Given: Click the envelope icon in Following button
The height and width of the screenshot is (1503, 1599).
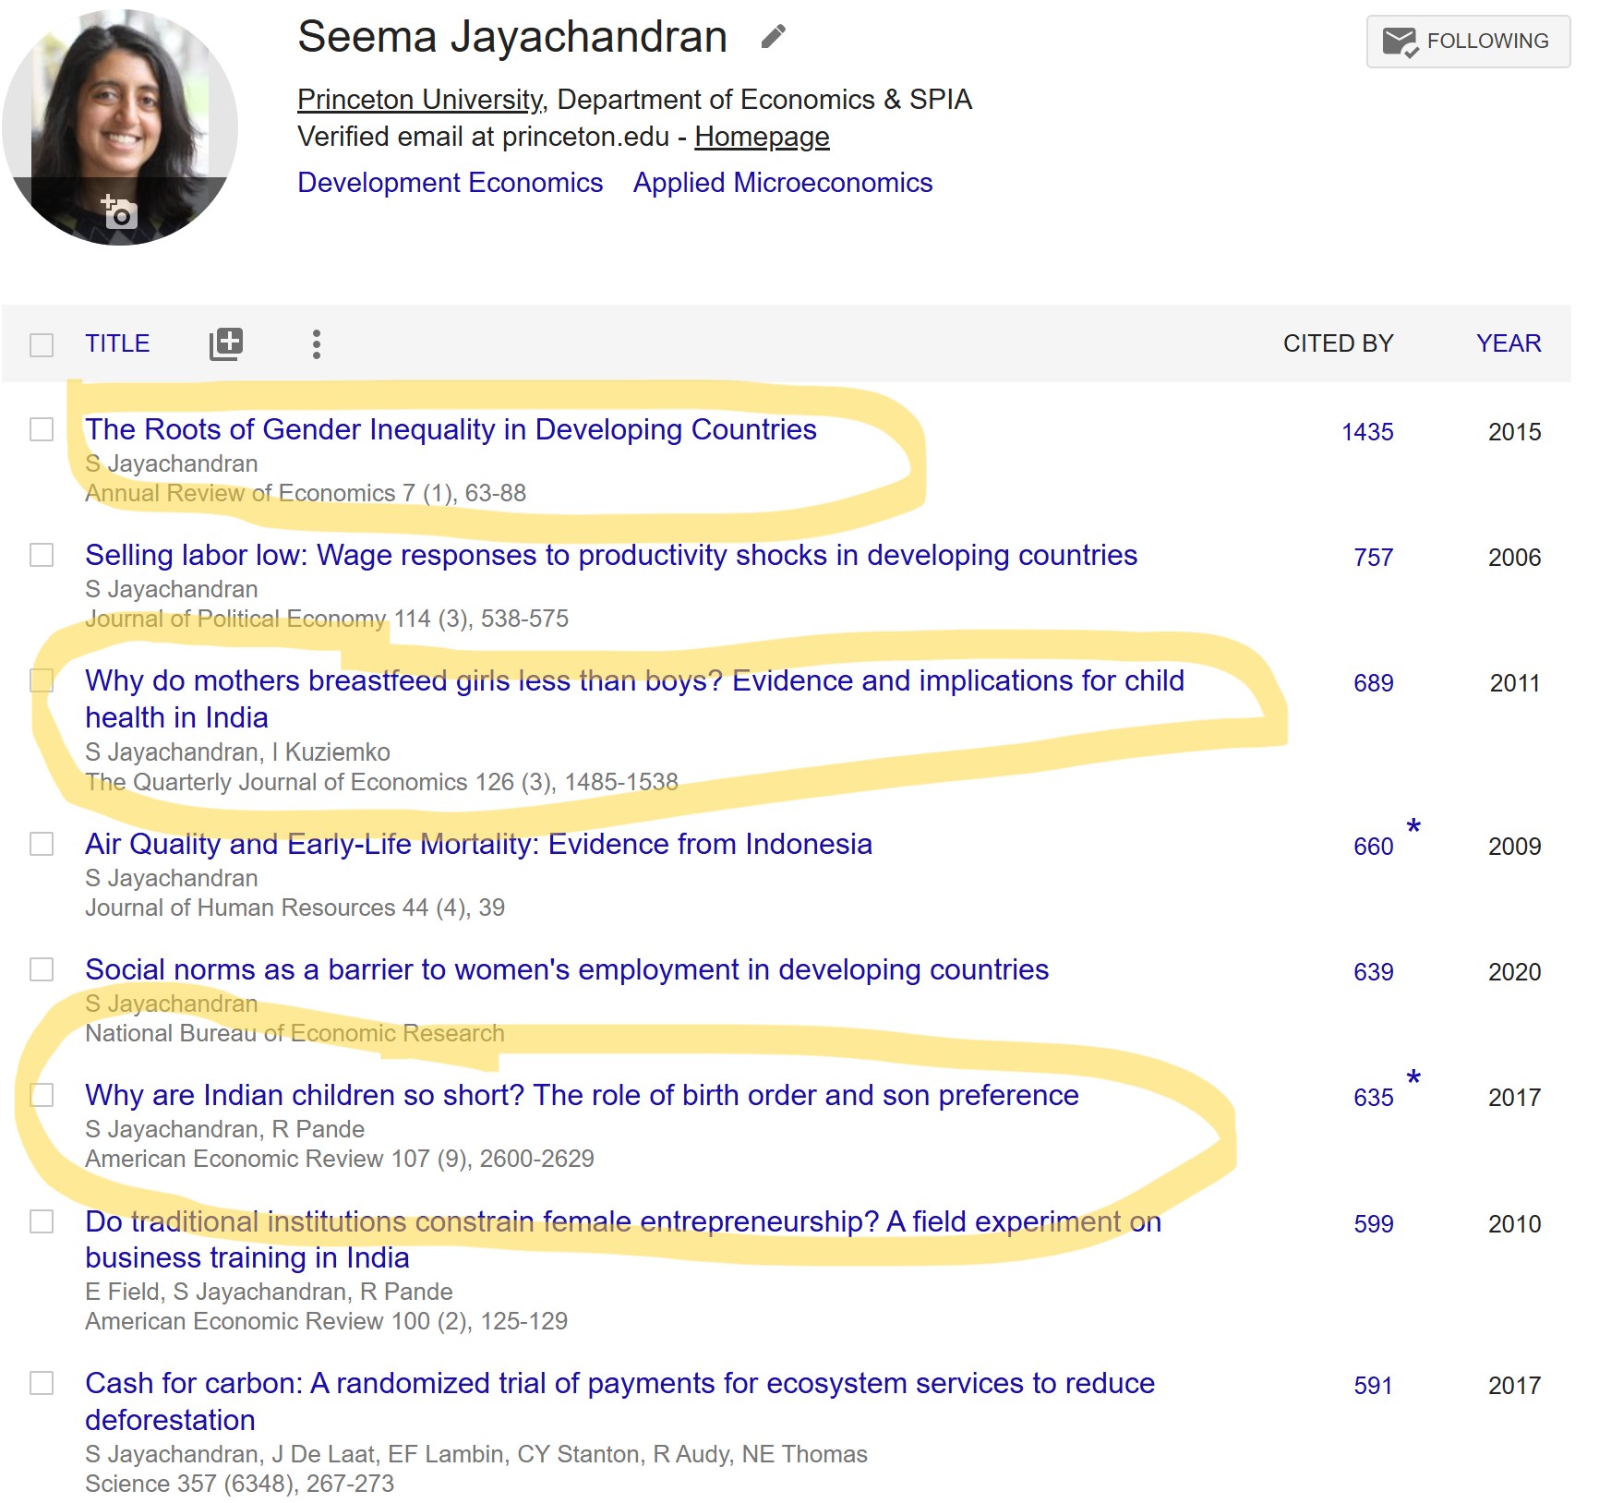Looking at the screenshot, I should 1399,42.
